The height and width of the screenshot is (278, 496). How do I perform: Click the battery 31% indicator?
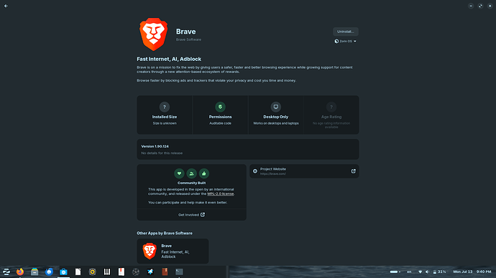pyautogui.click(x=439, y=272)
